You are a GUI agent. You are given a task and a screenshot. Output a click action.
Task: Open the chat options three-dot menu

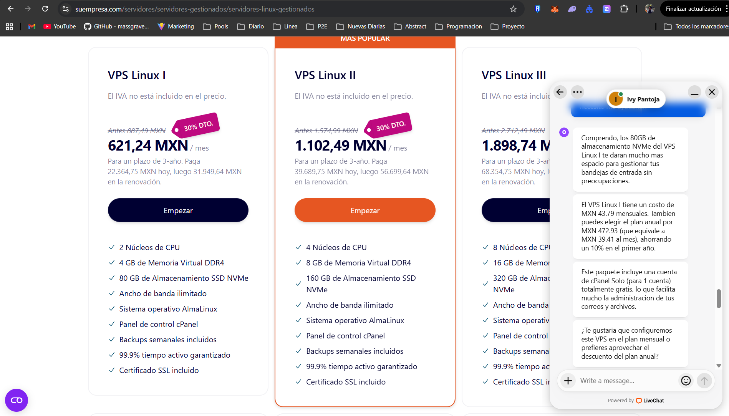(577, 92)
